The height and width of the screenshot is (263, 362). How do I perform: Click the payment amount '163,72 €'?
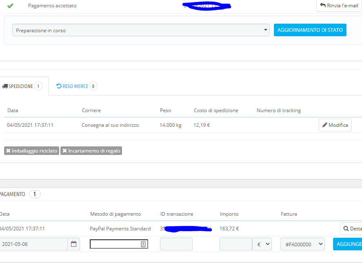coord(229,229)
